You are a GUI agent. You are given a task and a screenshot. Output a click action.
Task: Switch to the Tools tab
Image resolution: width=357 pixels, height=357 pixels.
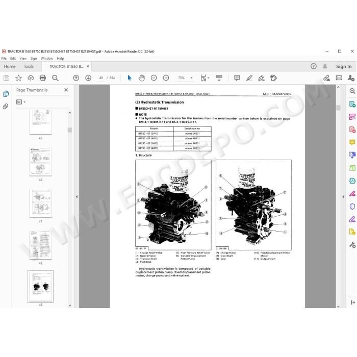pos(29,66)
